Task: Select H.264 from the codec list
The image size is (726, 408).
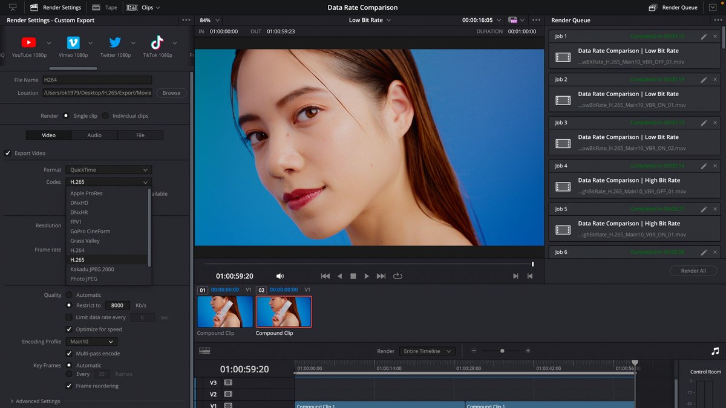Action: 77,250
